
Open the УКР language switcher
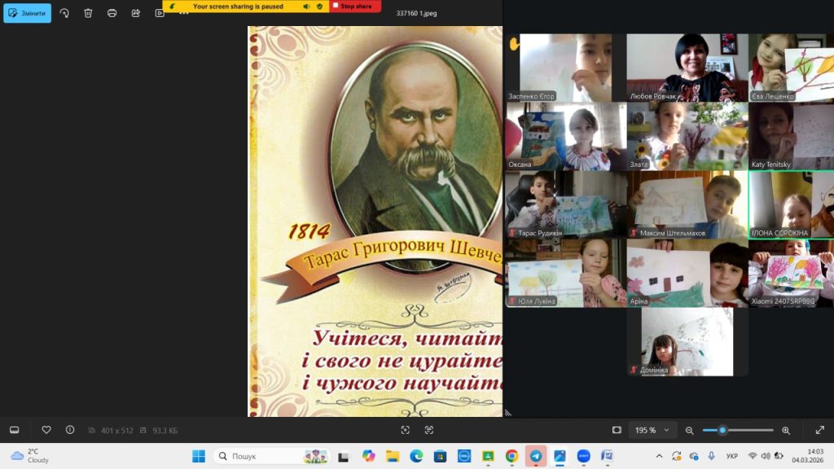[x=732, y=456]
